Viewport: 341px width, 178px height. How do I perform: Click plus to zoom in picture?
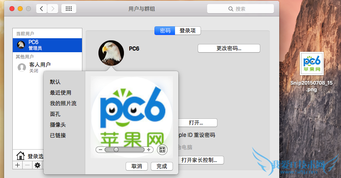(x=149, y=150)
